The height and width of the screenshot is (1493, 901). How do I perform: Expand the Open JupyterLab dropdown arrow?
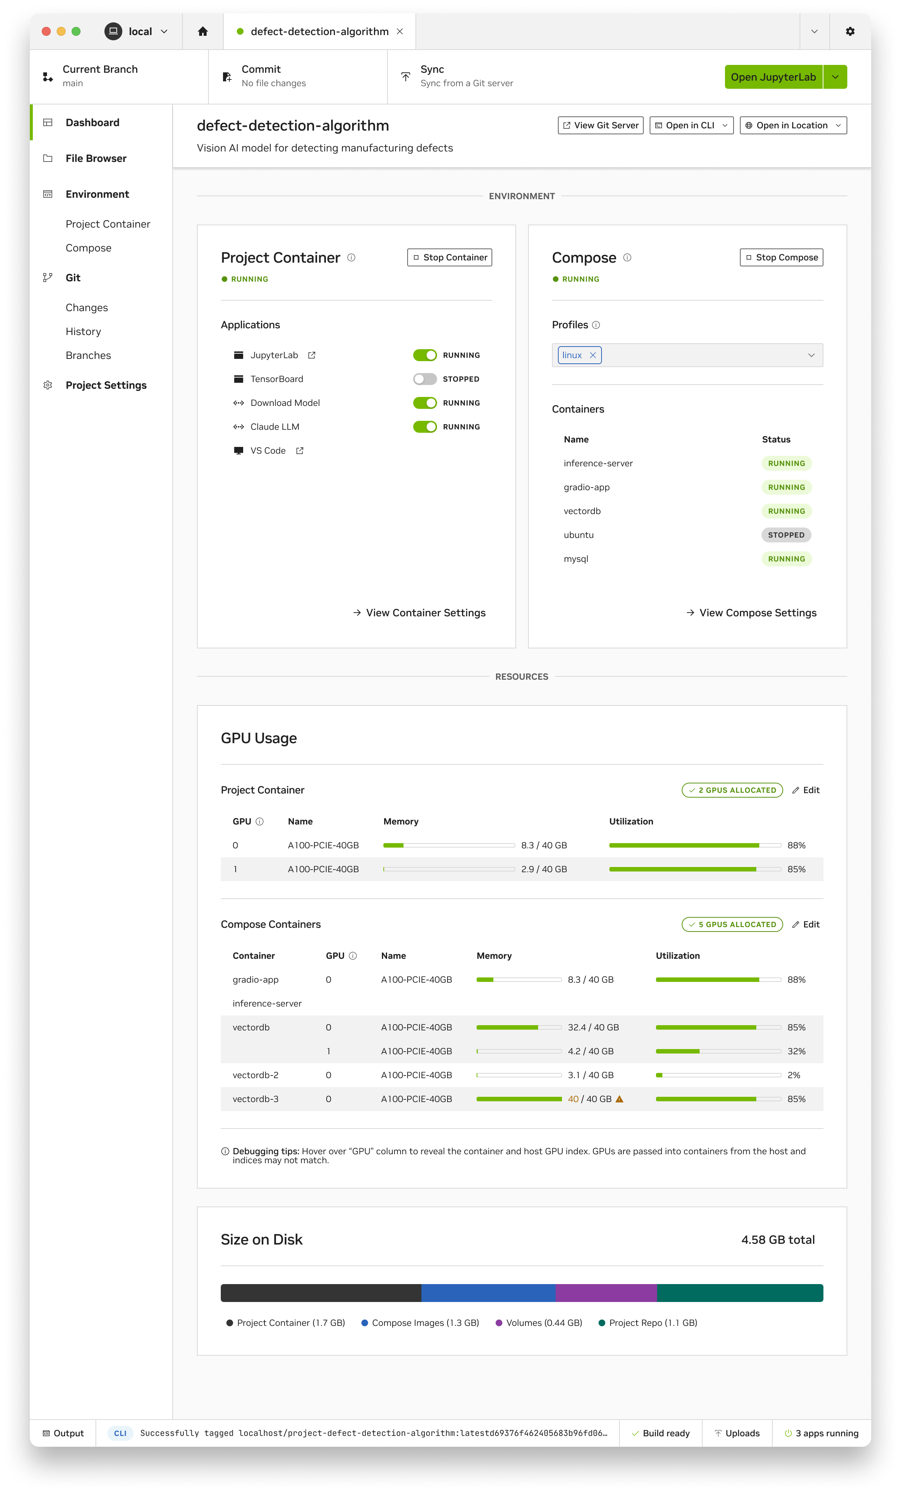pos(835,77)
